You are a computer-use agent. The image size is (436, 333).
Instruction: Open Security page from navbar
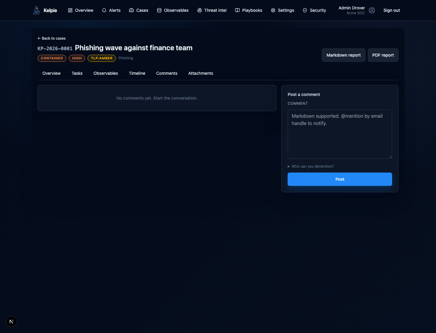[314, 10]
